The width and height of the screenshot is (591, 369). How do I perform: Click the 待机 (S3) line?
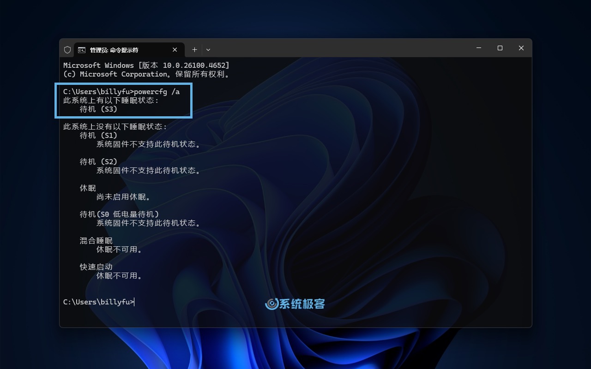point(99,109)
